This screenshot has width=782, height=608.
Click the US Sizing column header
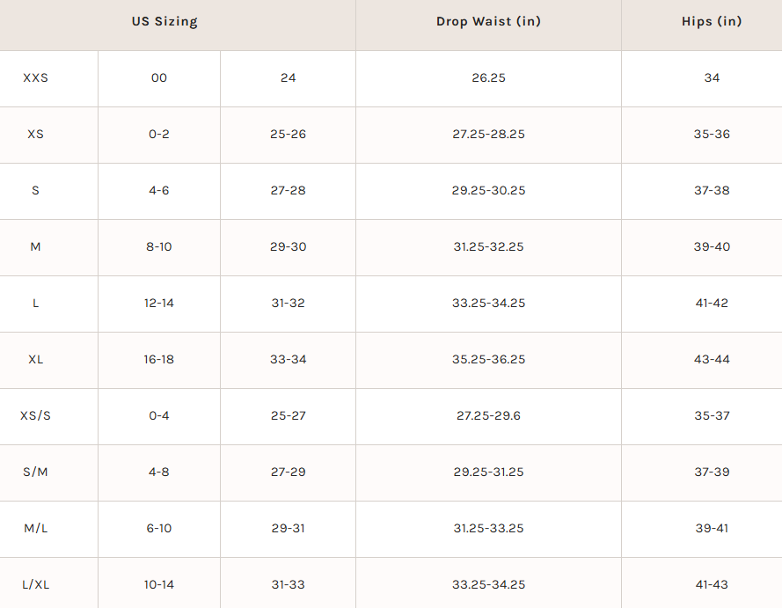click(164, 21)
